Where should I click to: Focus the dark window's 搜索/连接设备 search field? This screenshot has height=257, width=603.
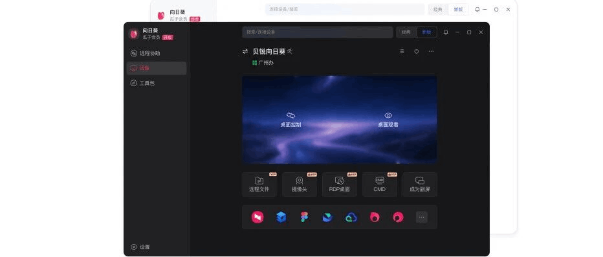pos(318,32)
